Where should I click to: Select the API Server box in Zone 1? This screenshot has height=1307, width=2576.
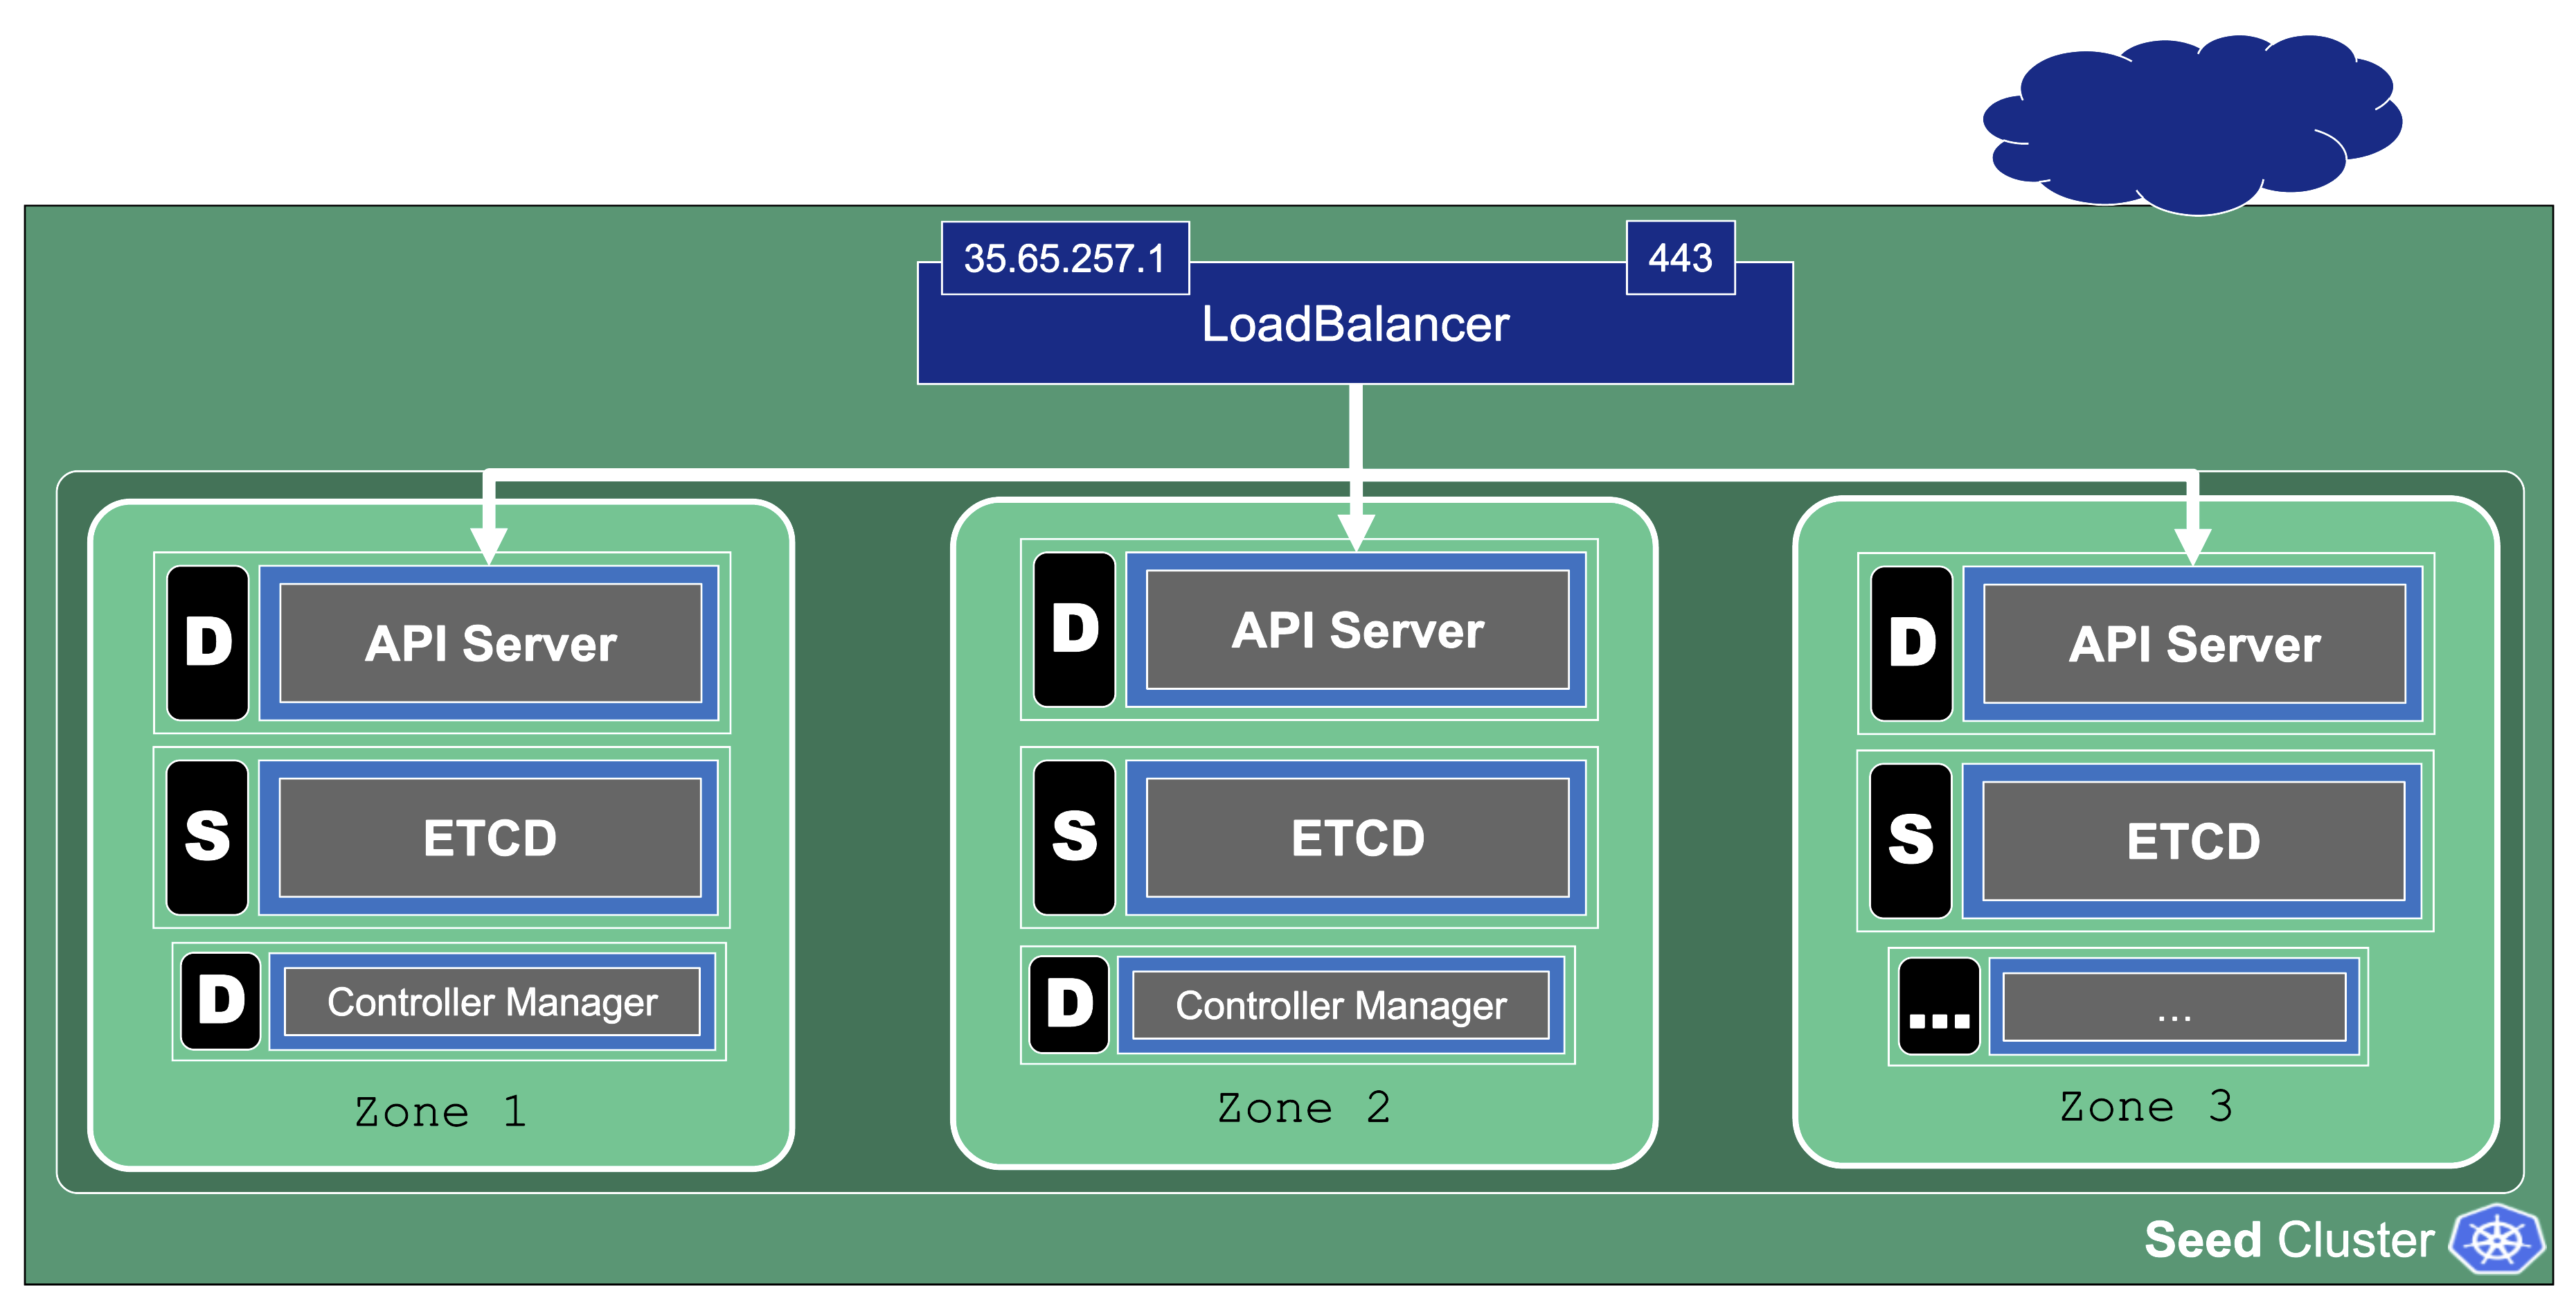click(x=490, y=643)
